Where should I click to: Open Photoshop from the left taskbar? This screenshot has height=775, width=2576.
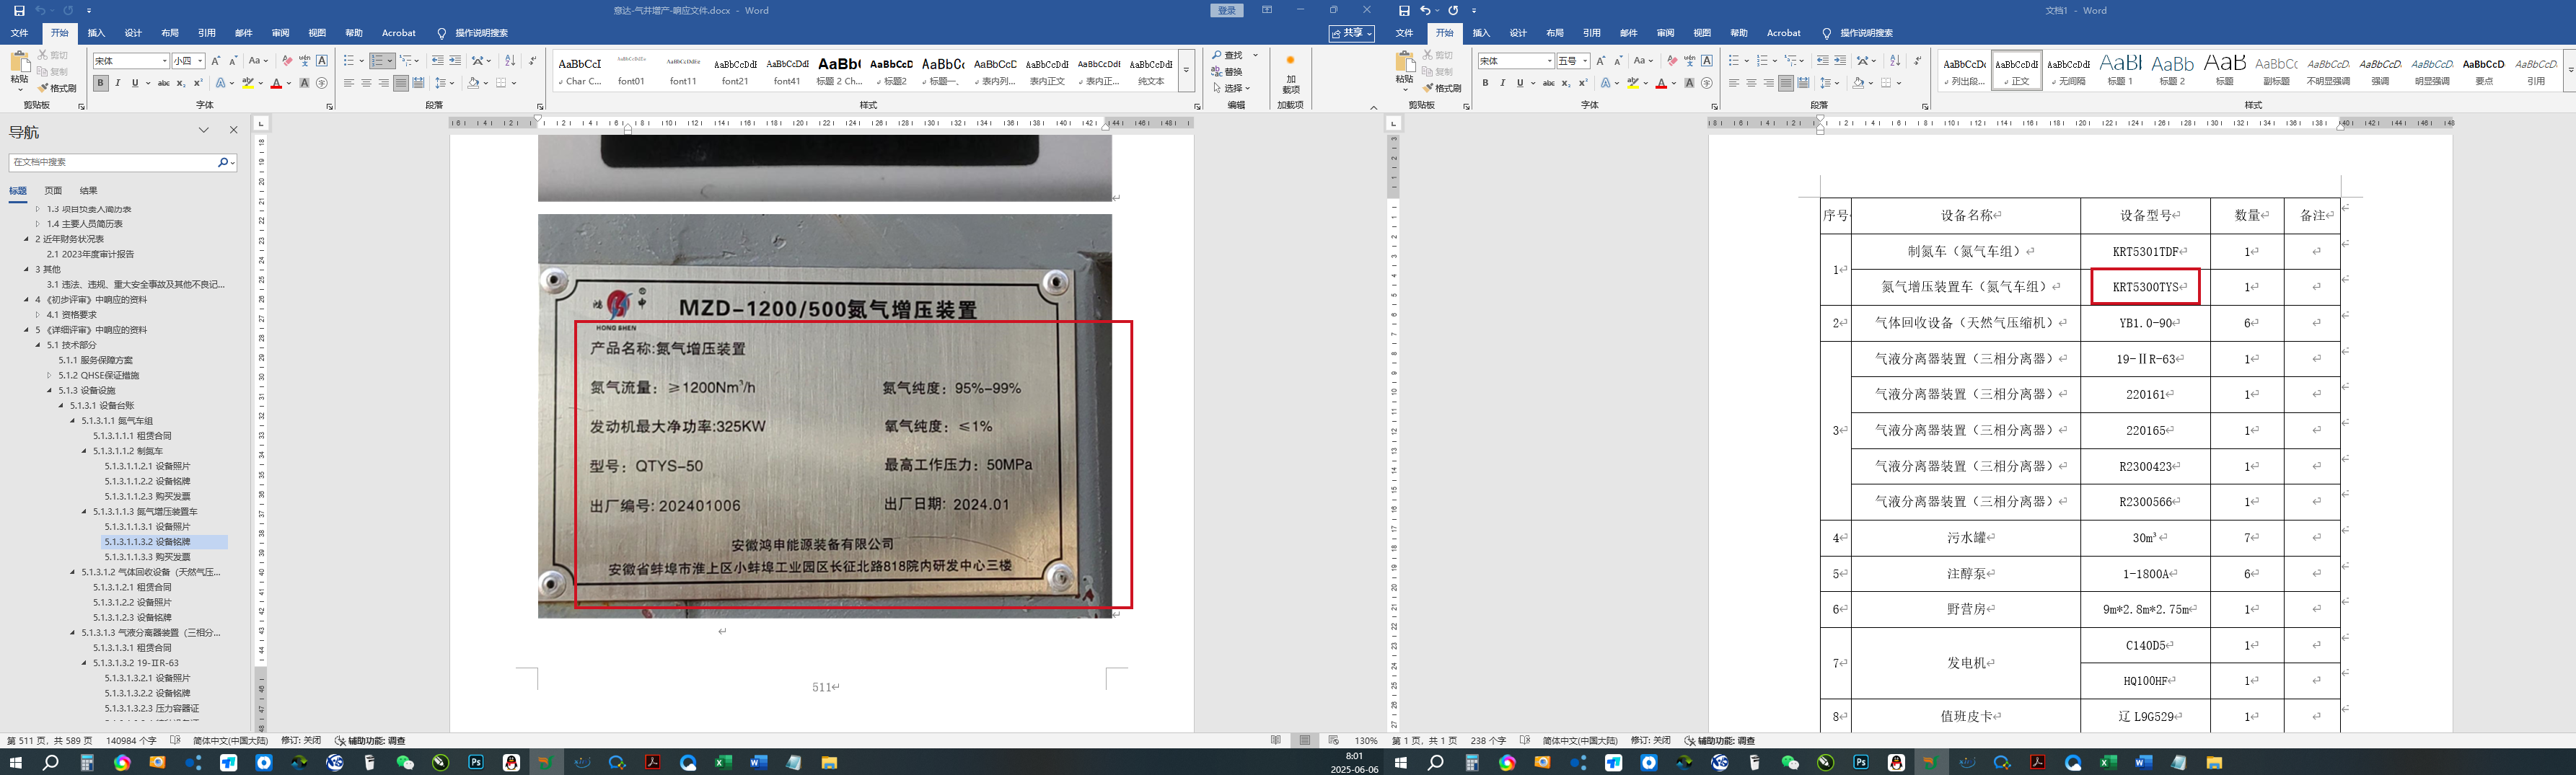point(476,762)
